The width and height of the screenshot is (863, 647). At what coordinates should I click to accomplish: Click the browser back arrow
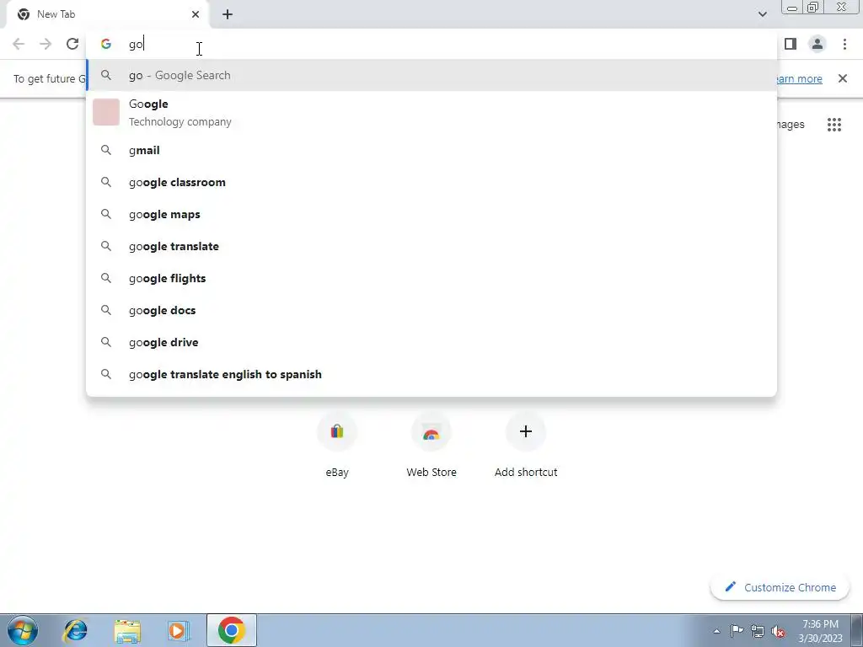19,44
